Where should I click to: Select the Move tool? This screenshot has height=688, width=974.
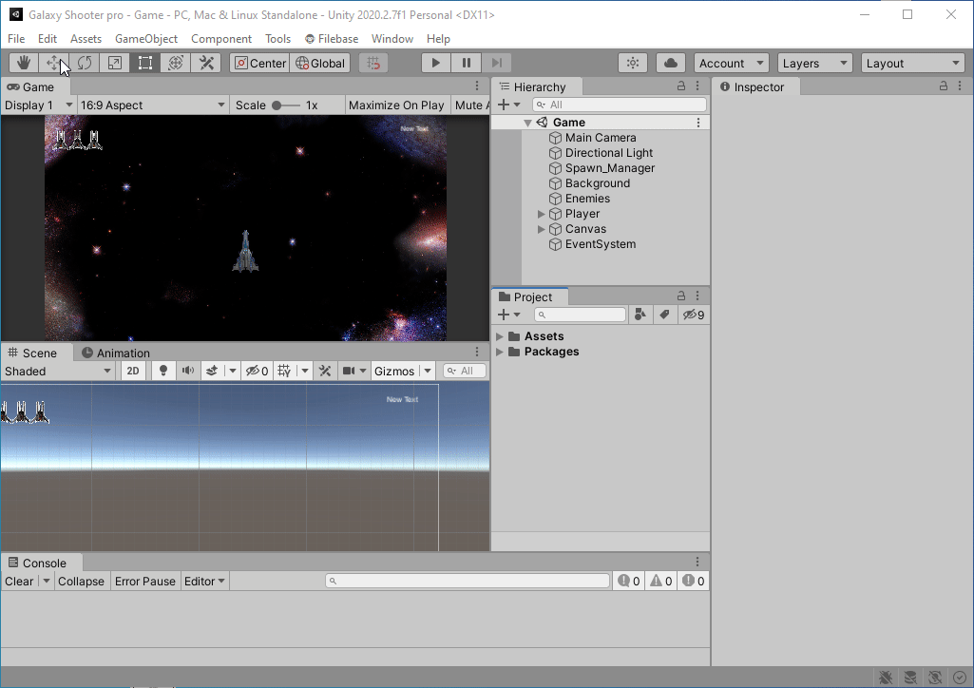(54, 63)
